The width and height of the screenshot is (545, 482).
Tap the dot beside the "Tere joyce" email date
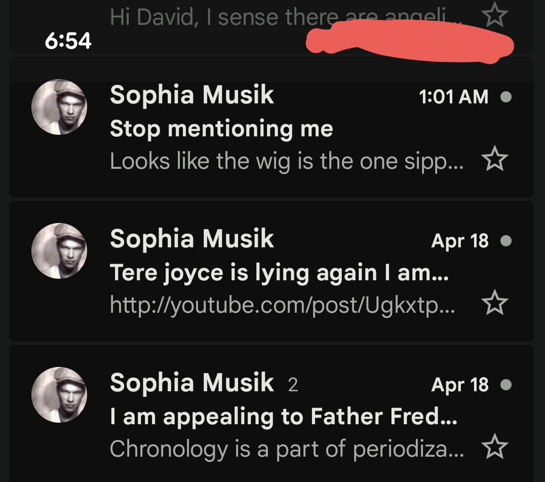[505, 241]
